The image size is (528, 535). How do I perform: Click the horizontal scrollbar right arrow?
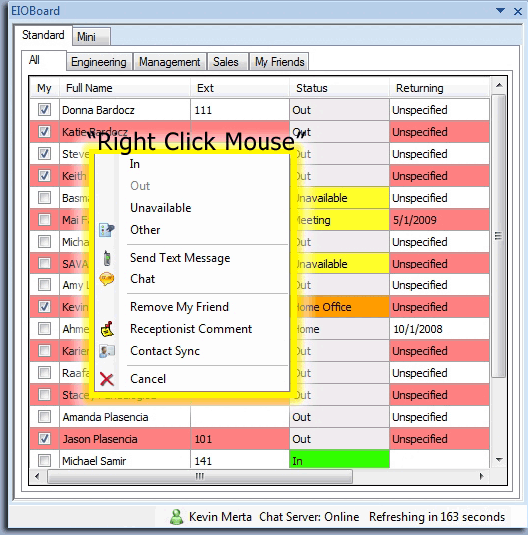[482, 476]
